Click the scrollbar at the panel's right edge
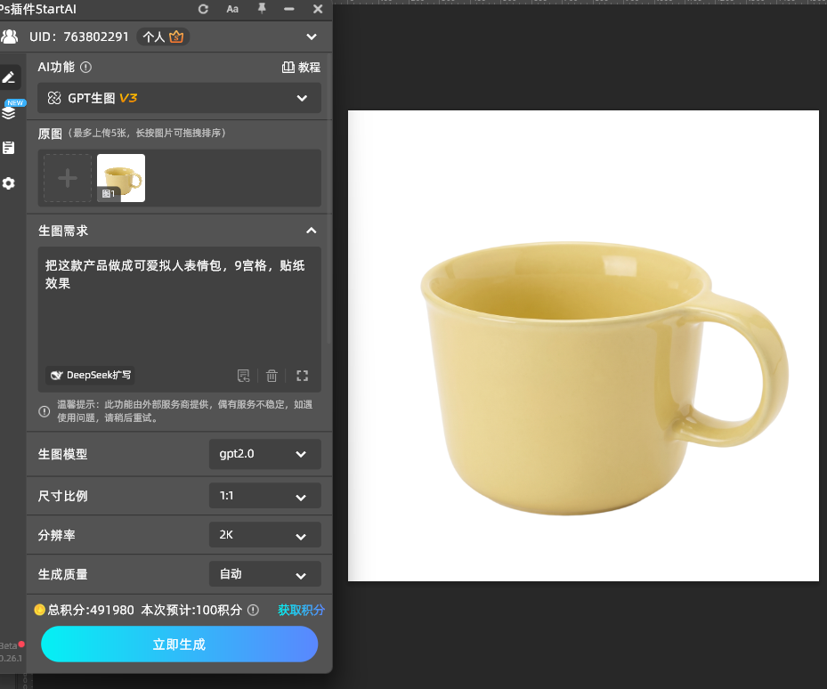Screen dimensions: 827x689 [329, 200]
